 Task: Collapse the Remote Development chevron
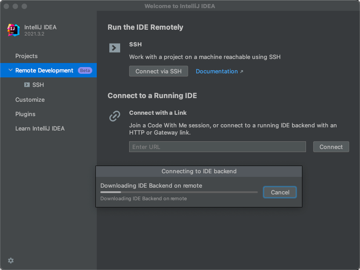coord(10,70)
